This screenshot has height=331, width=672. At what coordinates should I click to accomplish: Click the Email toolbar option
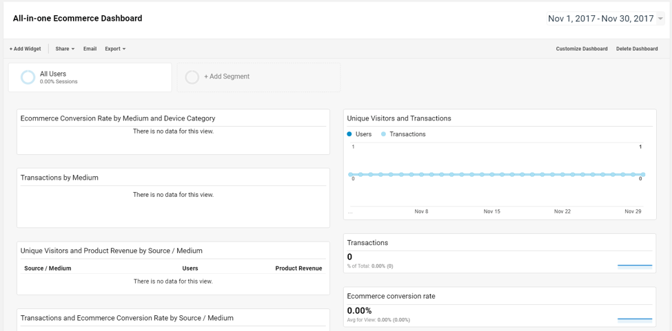90,49
